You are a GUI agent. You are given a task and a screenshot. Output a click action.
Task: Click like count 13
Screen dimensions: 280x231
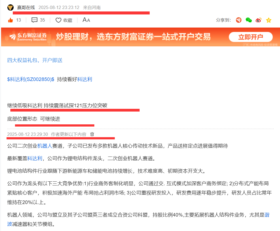coord(19,20)
